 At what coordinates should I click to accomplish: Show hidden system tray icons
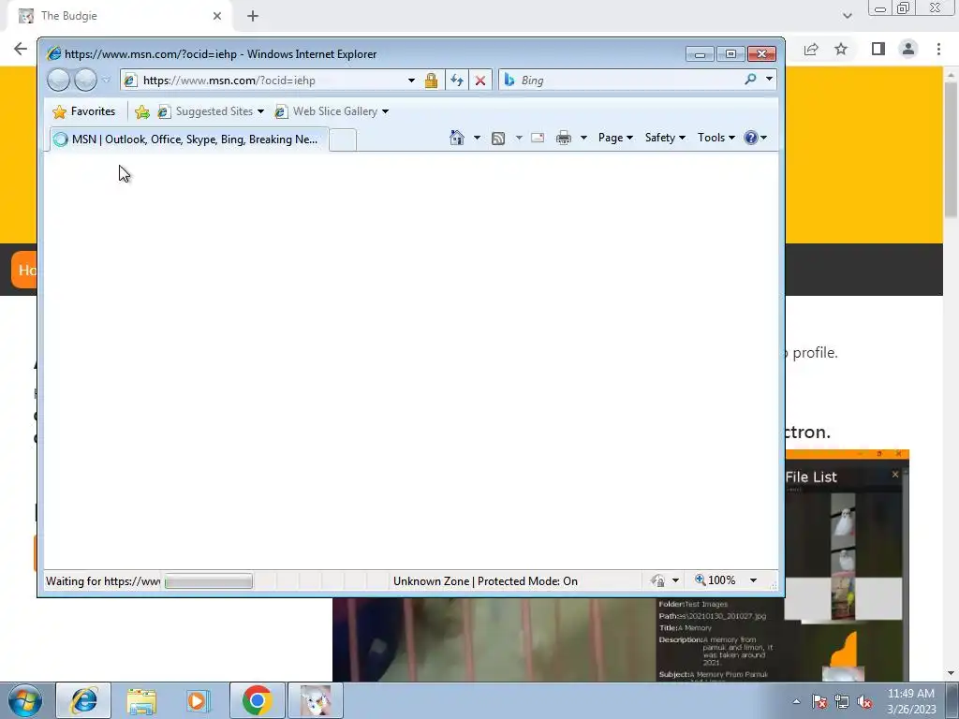(796, 701)
